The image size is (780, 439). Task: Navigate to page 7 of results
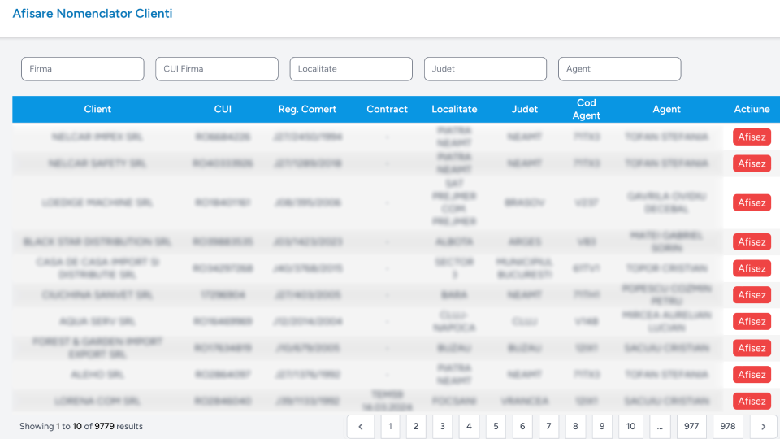pos(549,426)
